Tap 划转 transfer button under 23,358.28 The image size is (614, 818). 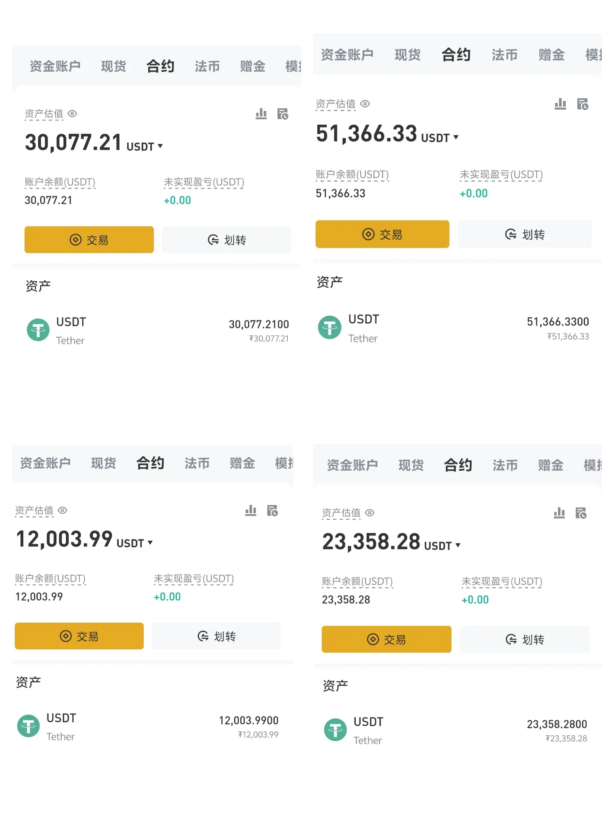524,639
